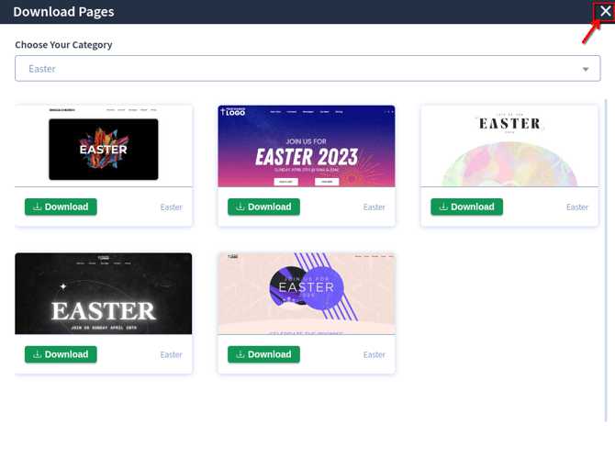Open the pink and purple Easter thumbnail
The width and height of the screenshot is (615, 470).
306,294
